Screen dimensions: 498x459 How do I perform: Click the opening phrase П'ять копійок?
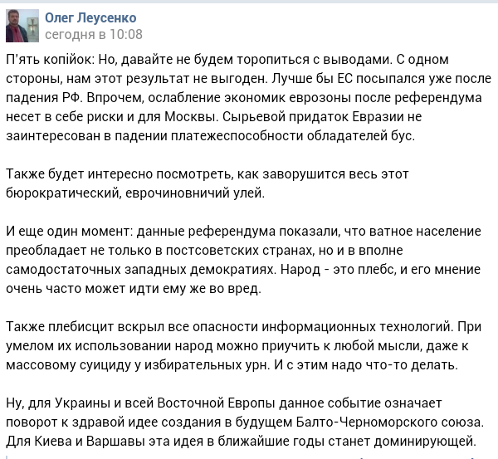tap(50, 60)
